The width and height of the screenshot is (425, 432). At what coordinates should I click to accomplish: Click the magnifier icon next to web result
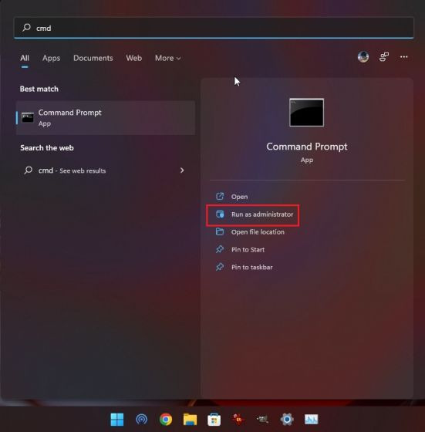(x=28, y=170)
